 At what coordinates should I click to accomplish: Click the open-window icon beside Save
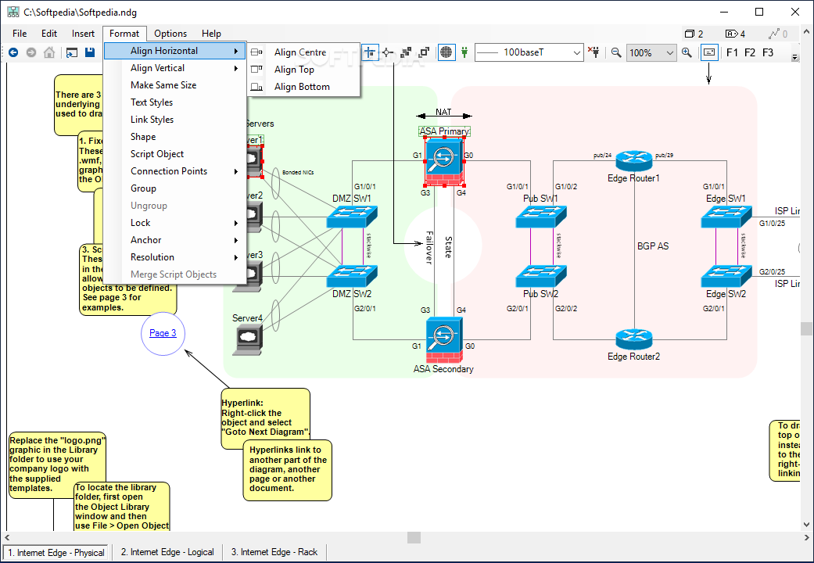tap(72, 52)
